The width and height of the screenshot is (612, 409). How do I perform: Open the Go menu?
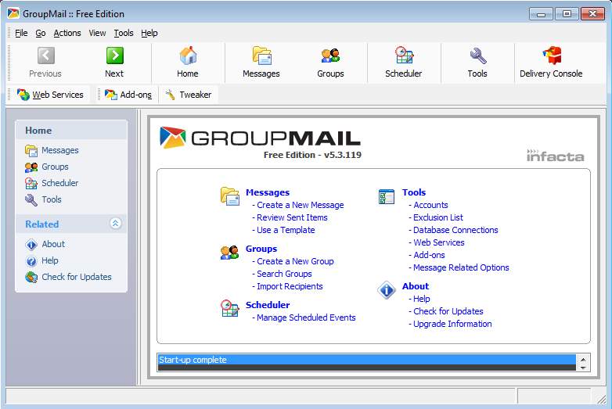coord(41,33)
